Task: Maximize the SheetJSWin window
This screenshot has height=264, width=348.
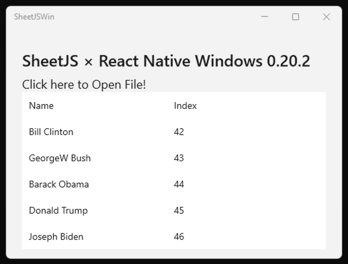Action: (296, 17)
